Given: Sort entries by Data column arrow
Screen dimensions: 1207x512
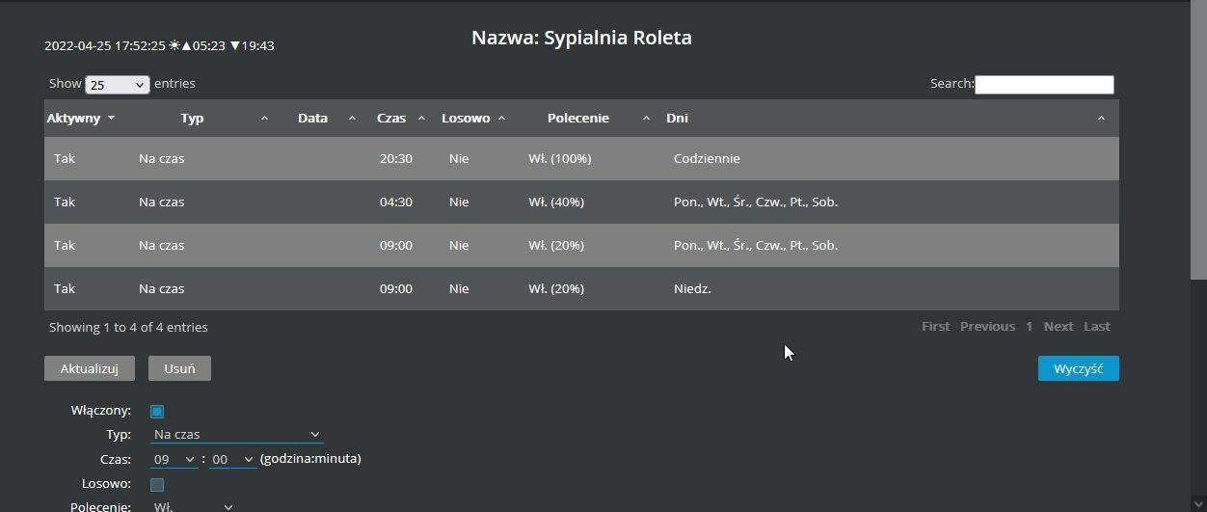Looking at the screenshot, I should [352, 119].
